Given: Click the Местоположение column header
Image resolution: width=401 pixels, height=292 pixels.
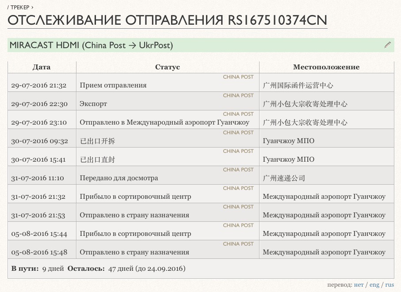Looking at the screenshot, I should pyautogui.click(x=326, y=67).
